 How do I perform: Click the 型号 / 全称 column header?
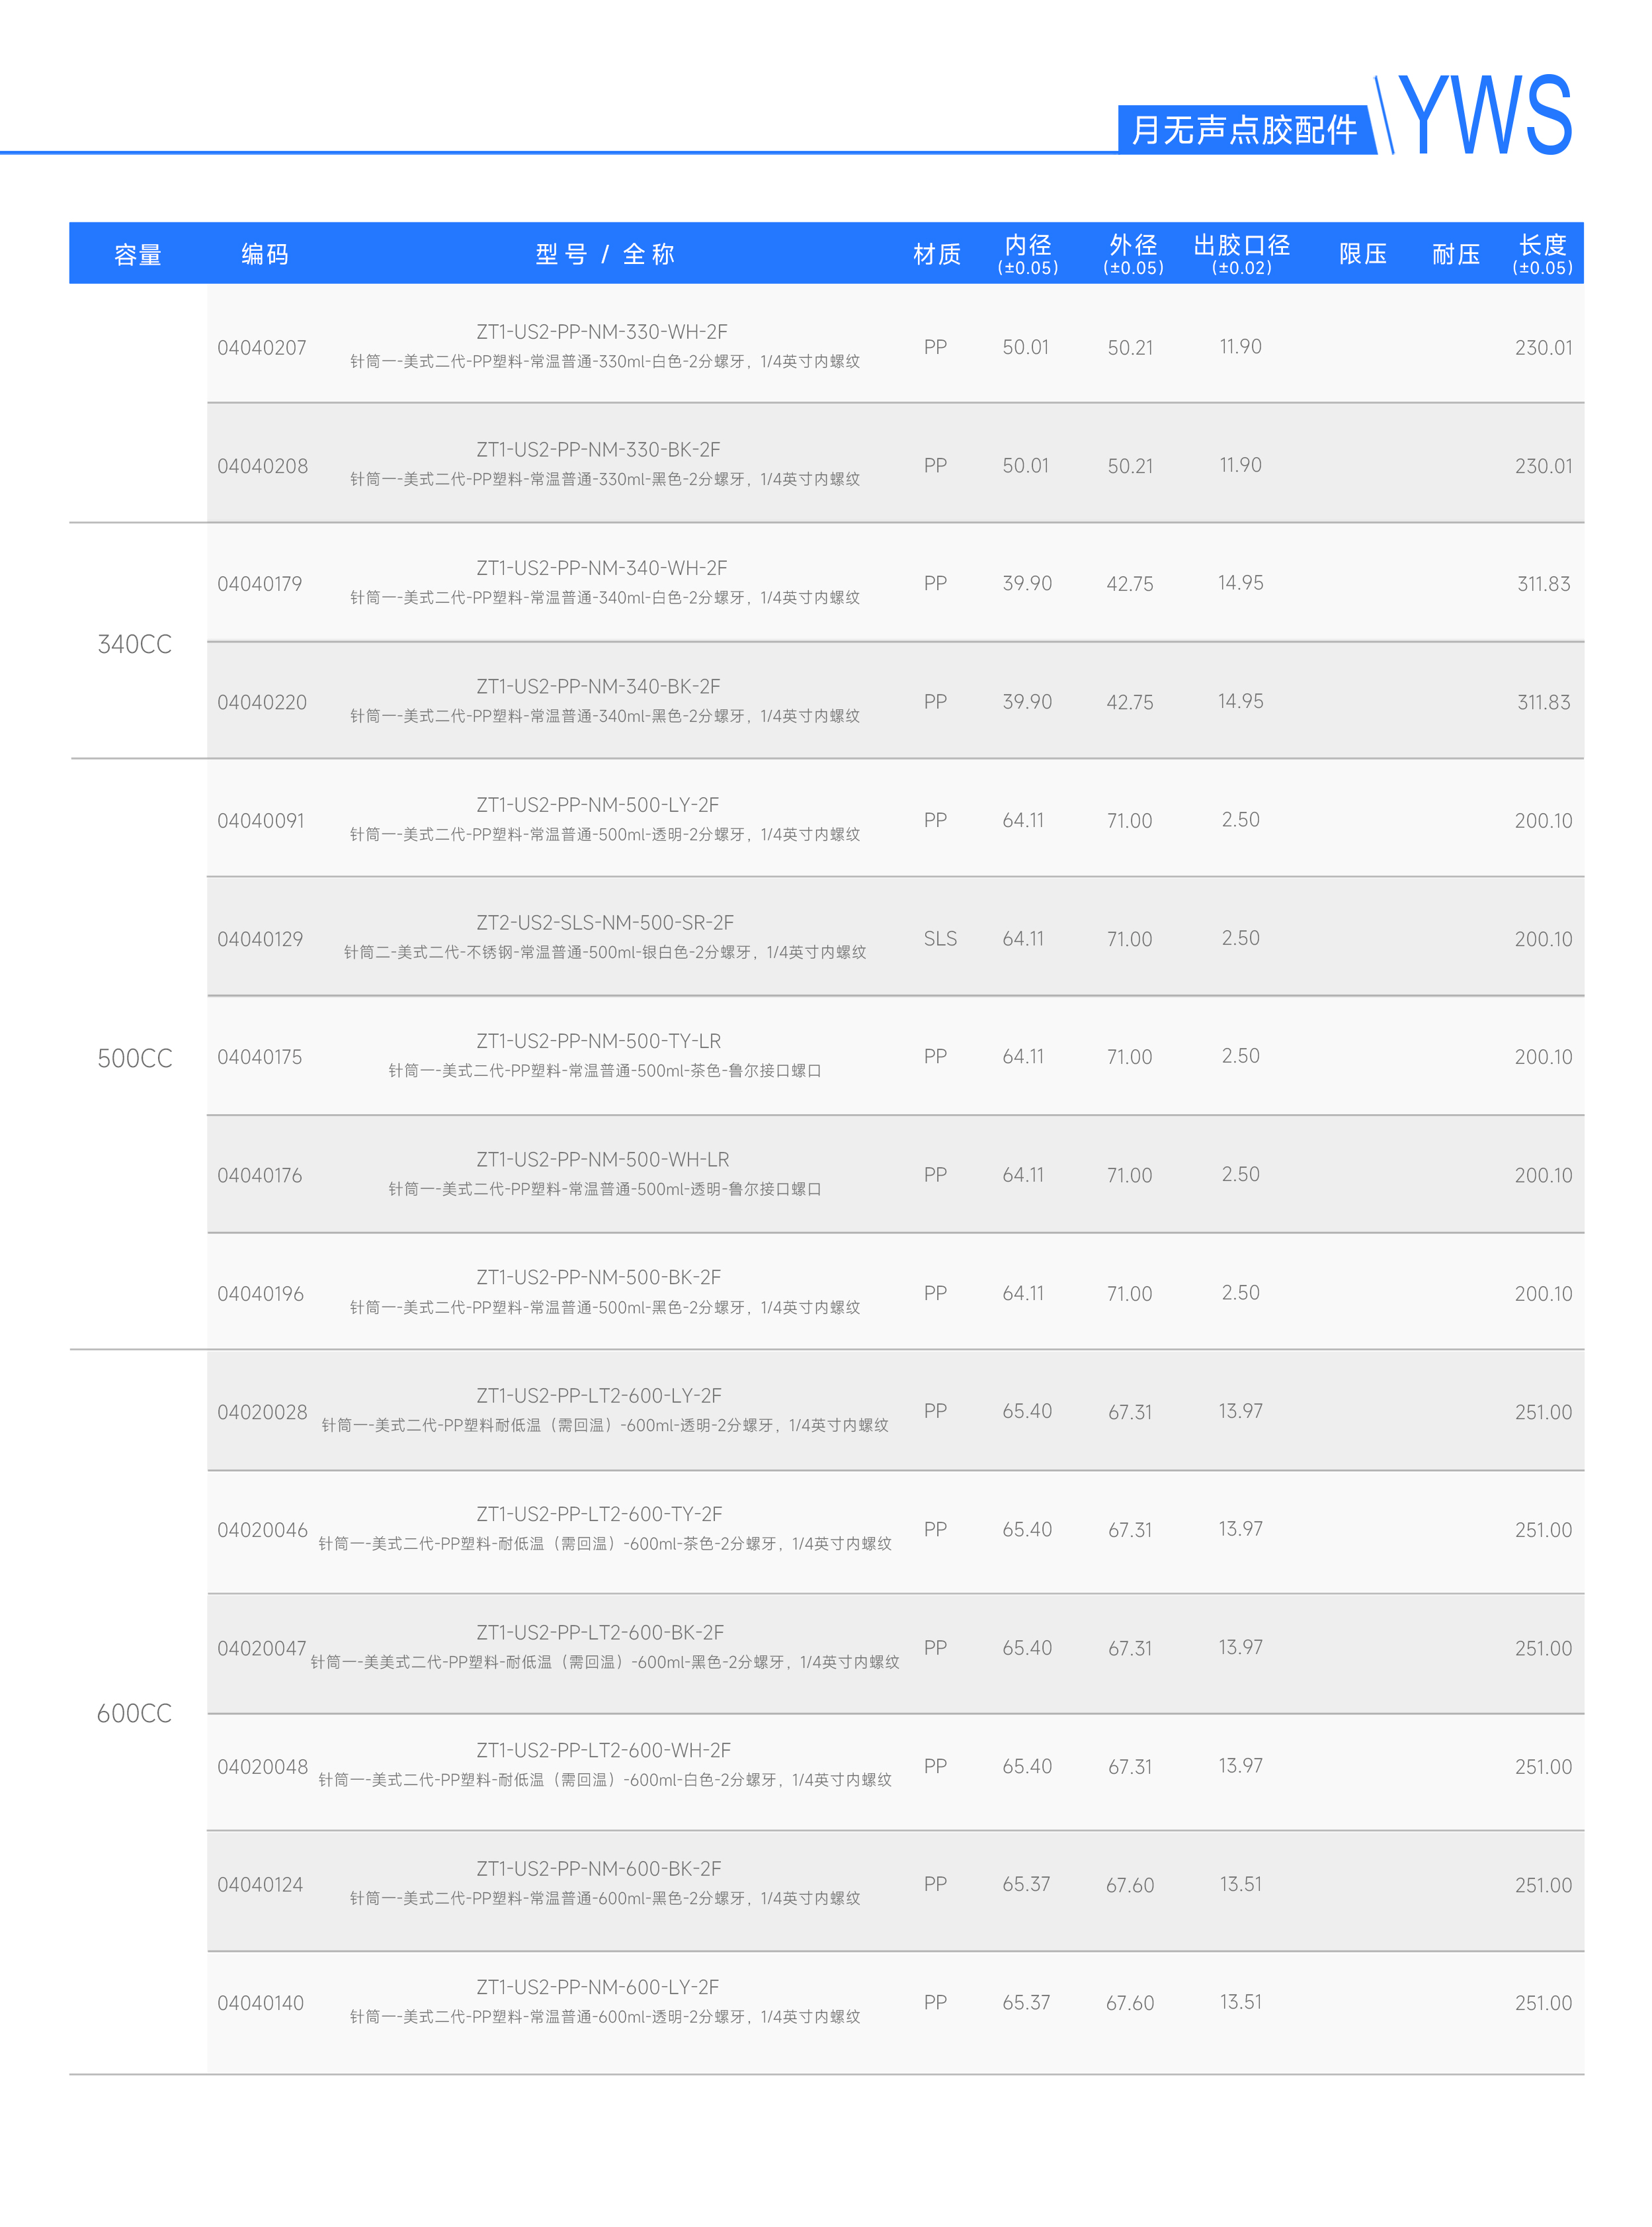605,254
